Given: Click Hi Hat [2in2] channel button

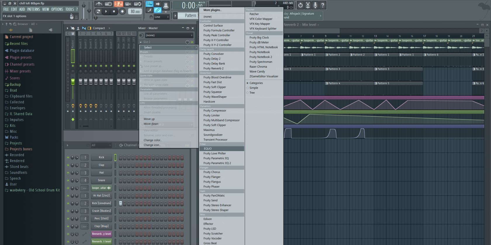Looking at the screenshot, I should pyautogui.click(x=101, y=196).
